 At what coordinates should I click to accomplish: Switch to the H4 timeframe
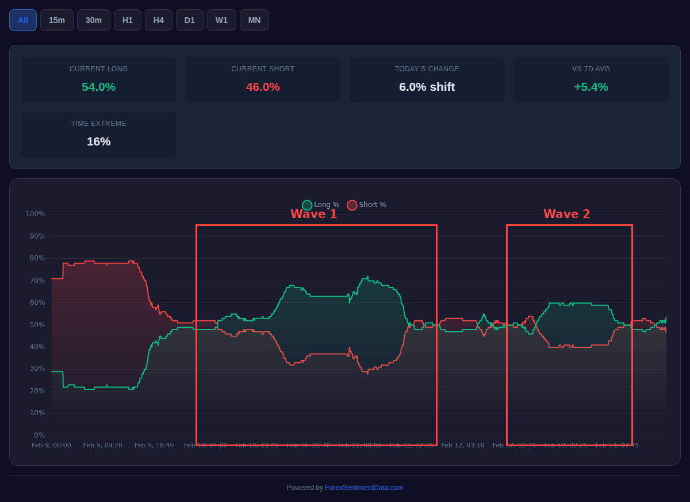158,20
